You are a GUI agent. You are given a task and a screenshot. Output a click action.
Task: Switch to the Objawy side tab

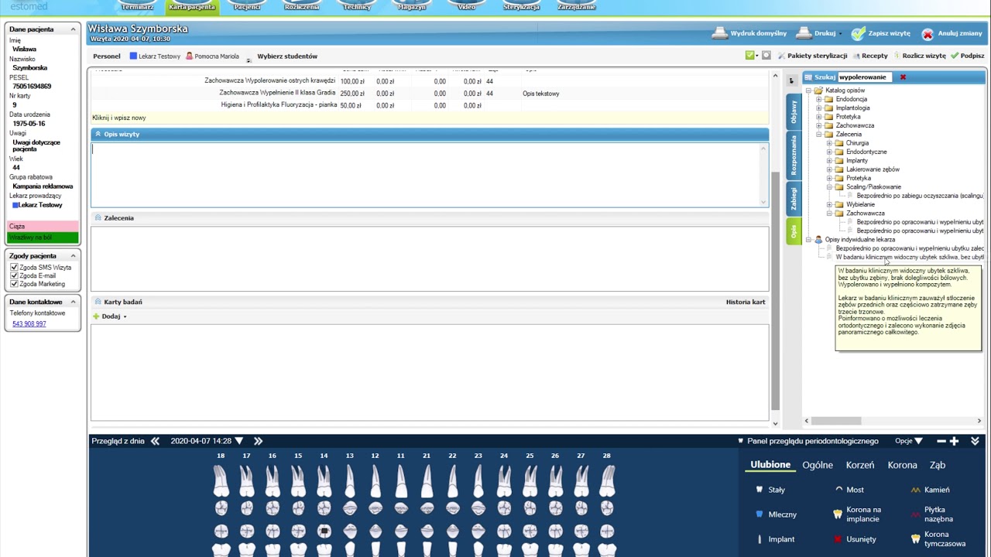point(794,112)
